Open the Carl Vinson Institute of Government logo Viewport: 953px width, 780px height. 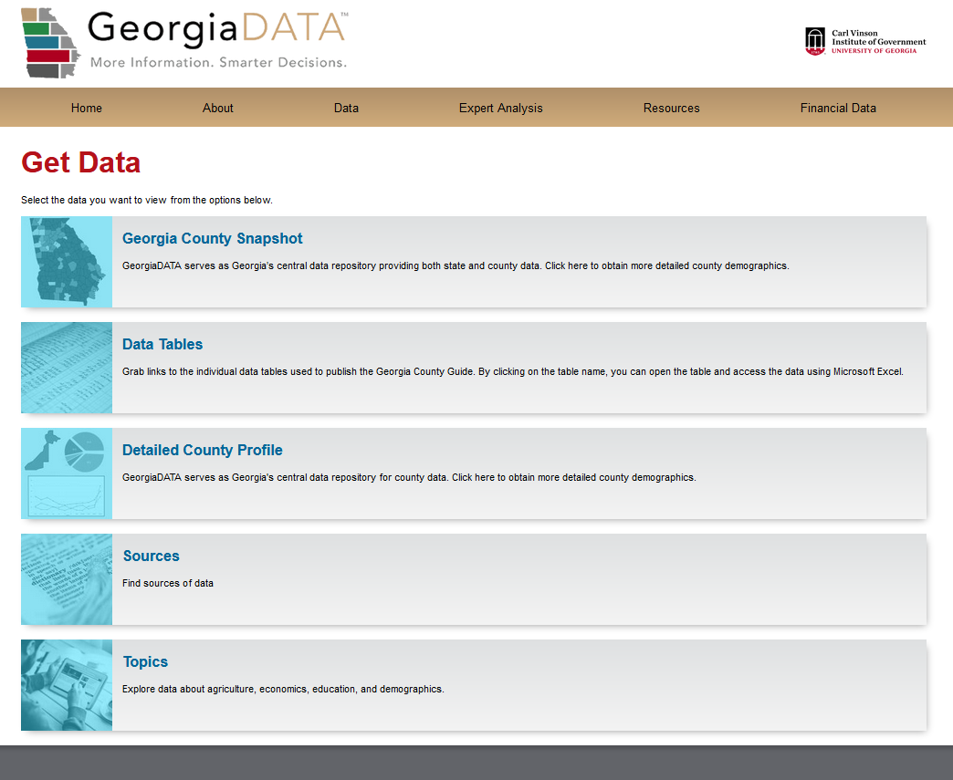(865, 41)
